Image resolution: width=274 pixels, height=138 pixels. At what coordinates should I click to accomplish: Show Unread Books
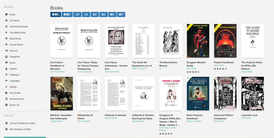click(16, 45)
